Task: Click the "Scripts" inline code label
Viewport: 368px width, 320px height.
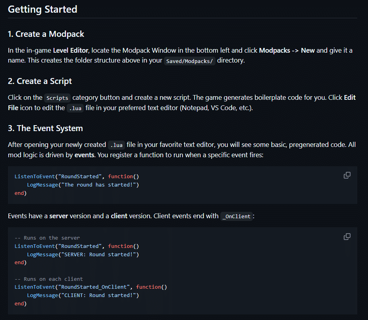Action: coord(57,98)
